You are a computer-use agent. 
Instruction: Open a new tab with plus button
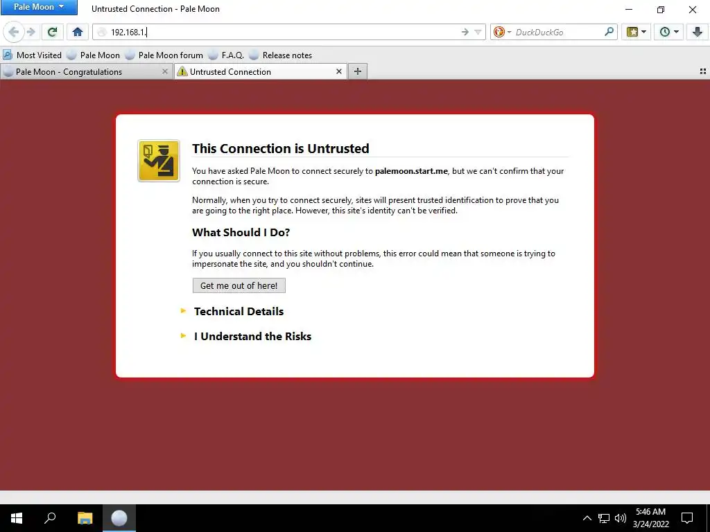pos(358,71)
